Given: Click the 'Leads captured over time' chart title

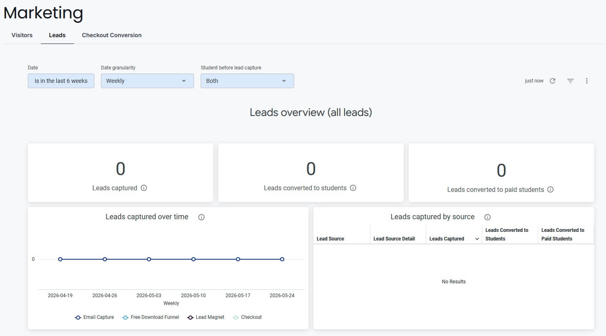Looking at the screenshot, I should [147, 217].
